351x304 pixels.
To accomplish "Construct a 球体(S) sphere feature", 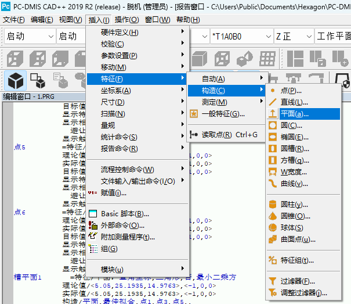I will pos(303,227).
